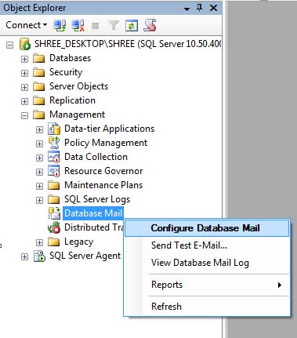Expand the Databases folder
297x338 pixels.
24,59
